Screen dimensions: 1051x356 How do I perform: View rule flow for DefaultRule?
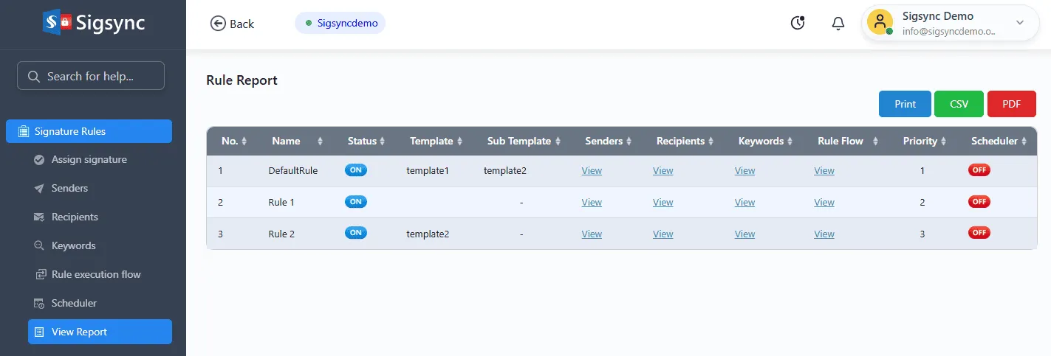coord(824,171)
